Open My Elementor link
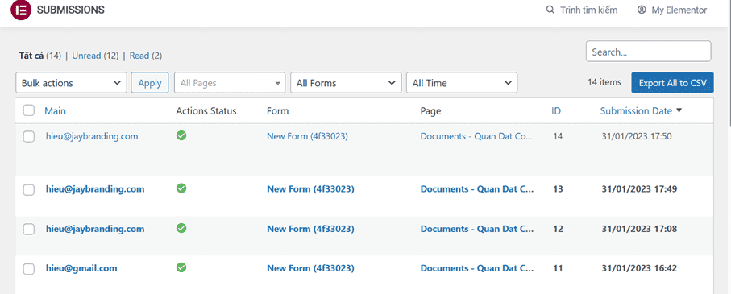This screenshot has width=731, height=294. pos(679,10)
